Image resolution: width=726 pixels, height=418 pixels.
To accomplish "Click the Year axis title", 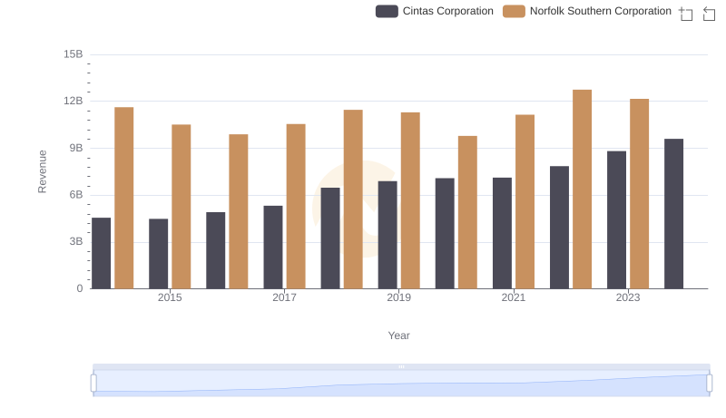I will pos(398,335).
